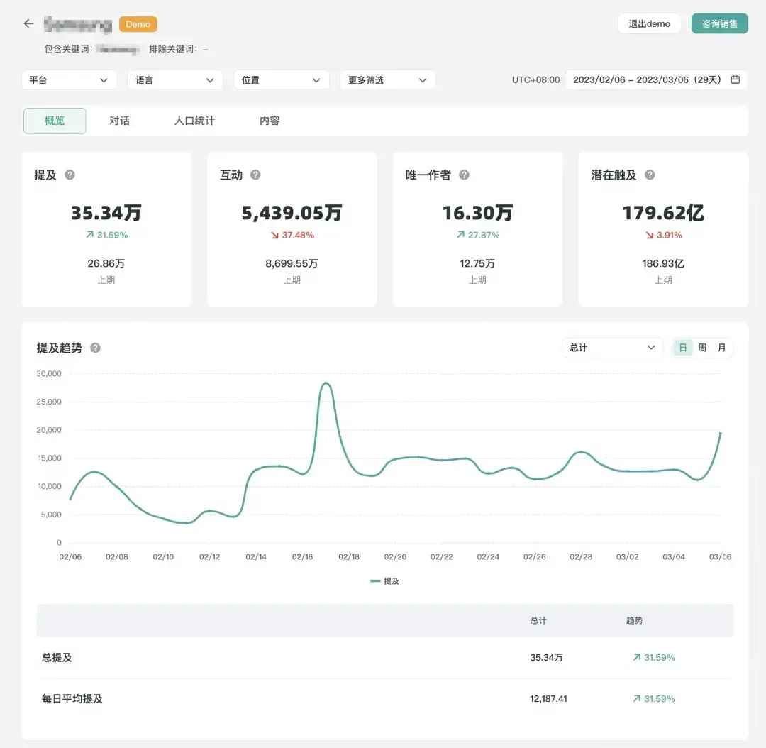Click the 每日平均提及 row label
766x748 pixels.
pyautogui.click(x=72, y=698)
